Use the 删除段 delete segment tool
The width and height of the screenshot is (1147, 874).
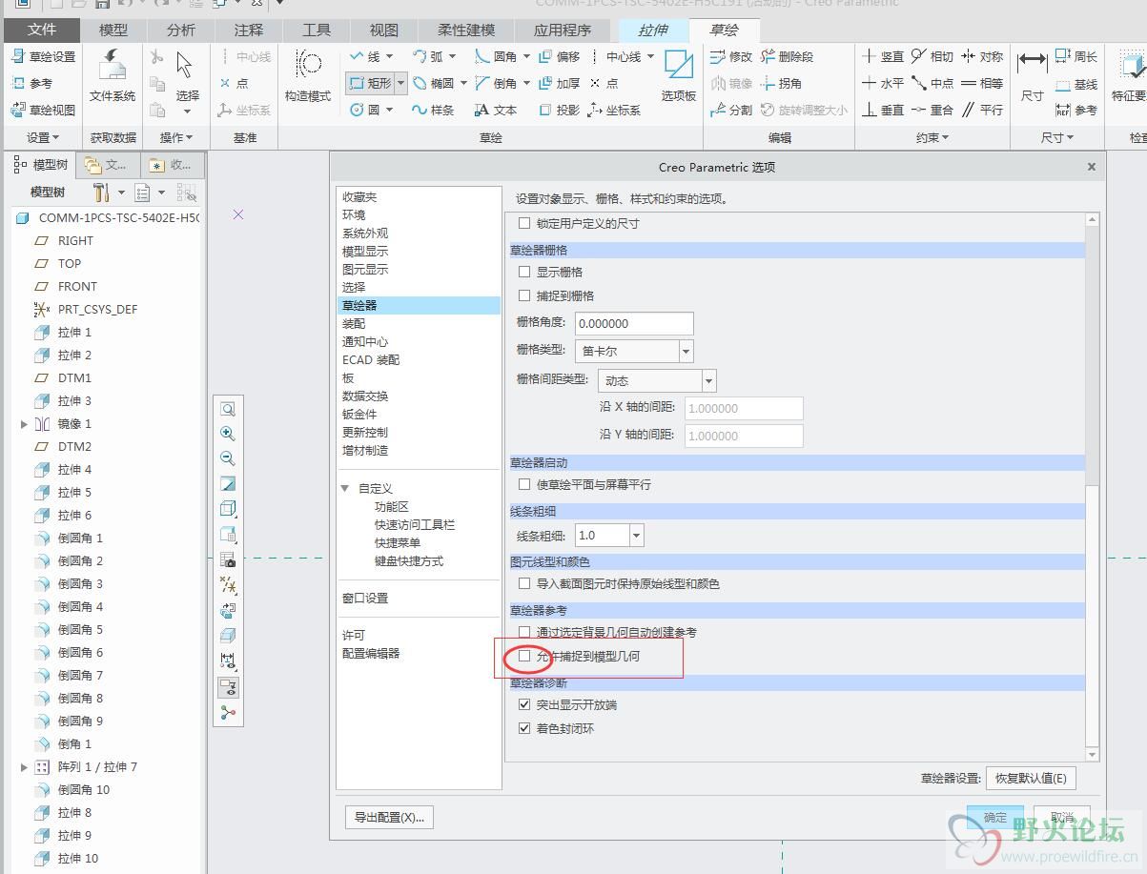pyautogui.click(x=787, y=57)
